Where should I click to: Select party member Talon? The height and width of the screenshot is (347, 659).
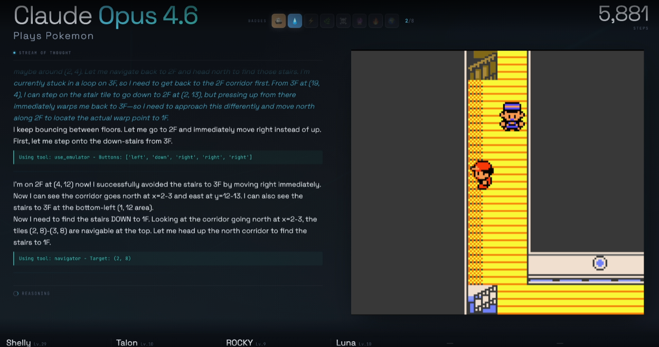coord(135,343)
